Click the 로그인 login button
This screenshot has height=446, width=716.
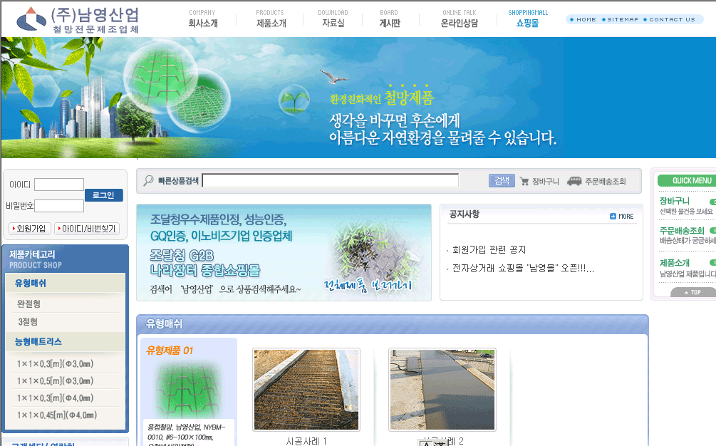(103, 195)
